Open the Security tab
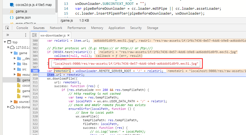 [x=136, y=28]
